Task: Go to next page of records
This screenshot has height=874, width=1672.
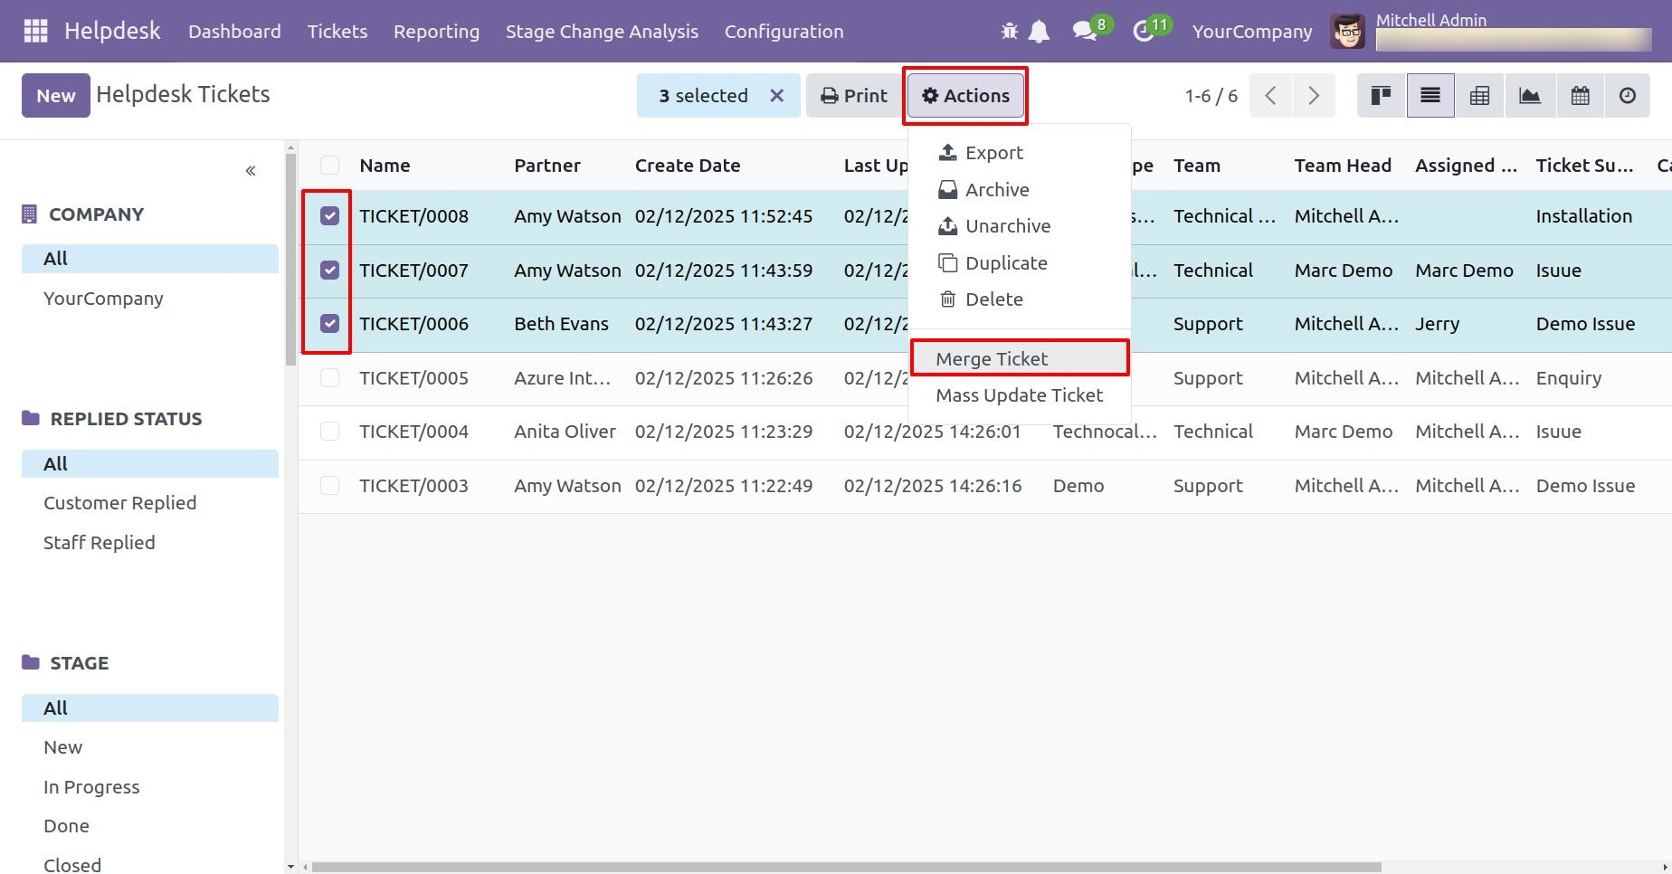Action: (x=1314, y=96)
